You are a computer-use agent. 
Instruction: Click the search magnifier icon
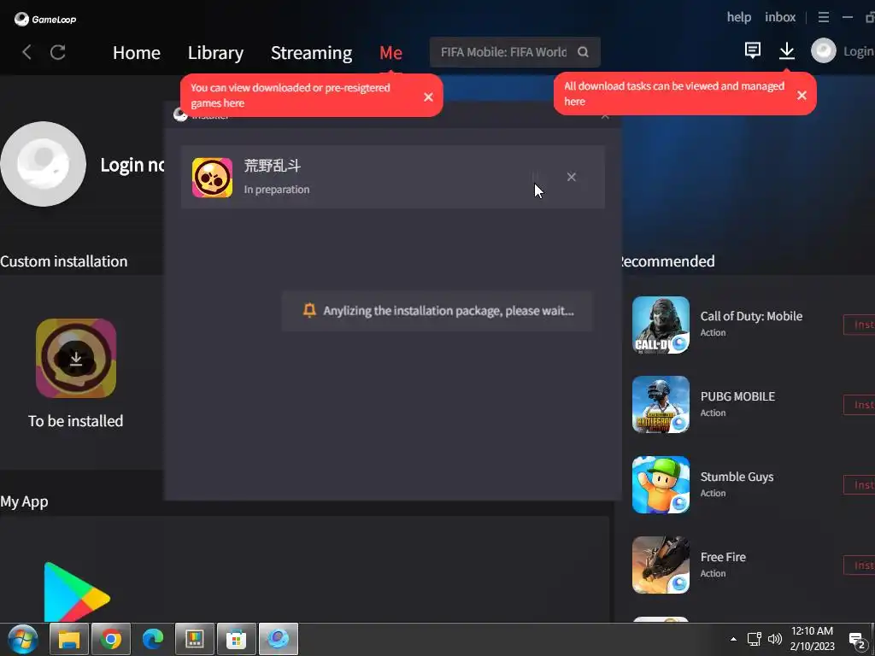583,52
